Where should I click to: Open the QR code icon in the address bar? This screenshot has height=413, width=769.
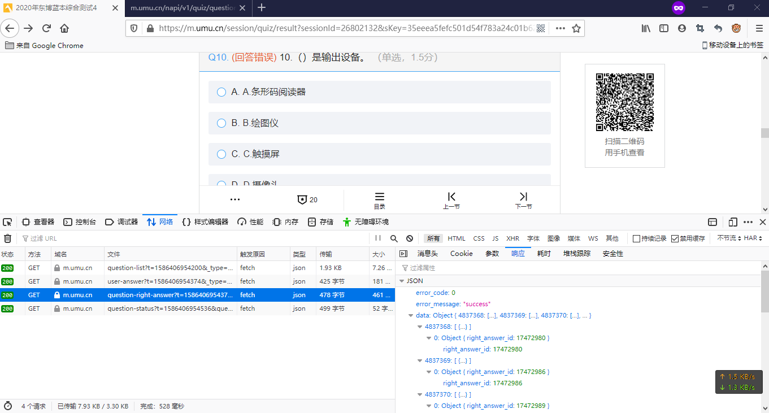tap(541, 28)
